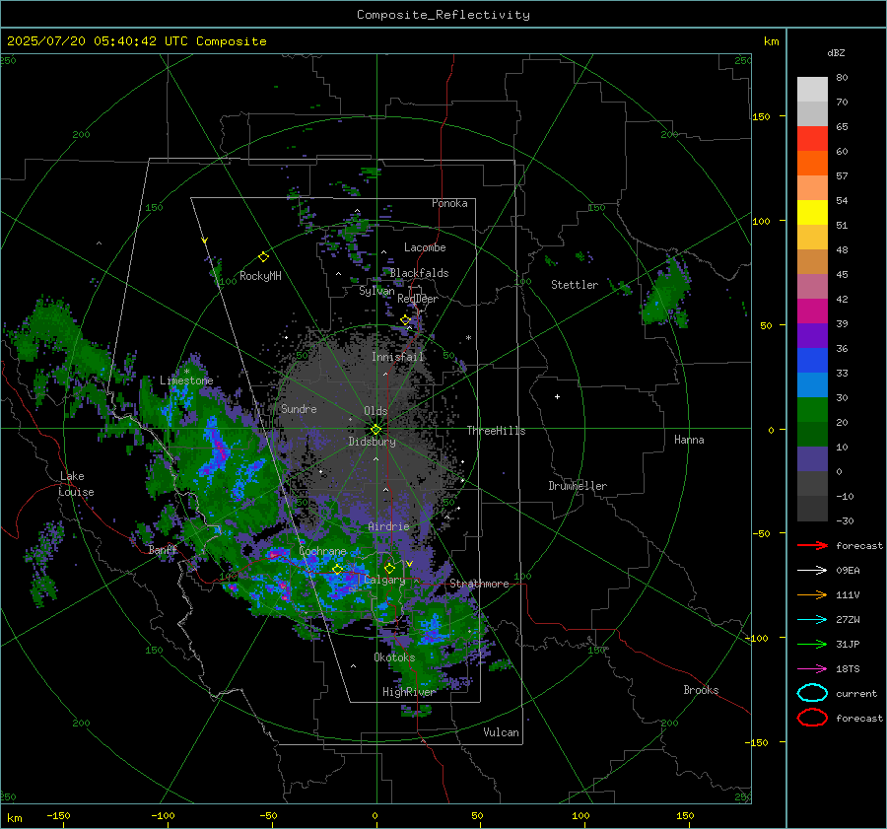Click the Innisfail label

(398, 357)
